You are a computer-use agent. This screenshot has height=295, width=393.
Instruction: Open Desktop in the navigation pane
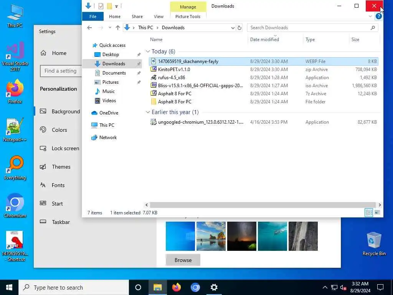(x=111, y=55)
